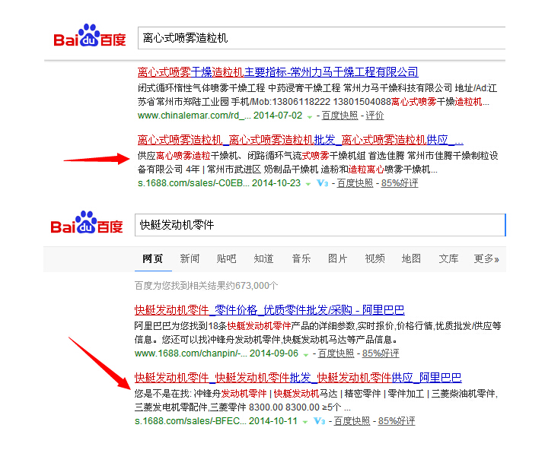This screenshot has height=450, width=545.
Task: Switch to the 图片 tab
Action: [337, 258]
